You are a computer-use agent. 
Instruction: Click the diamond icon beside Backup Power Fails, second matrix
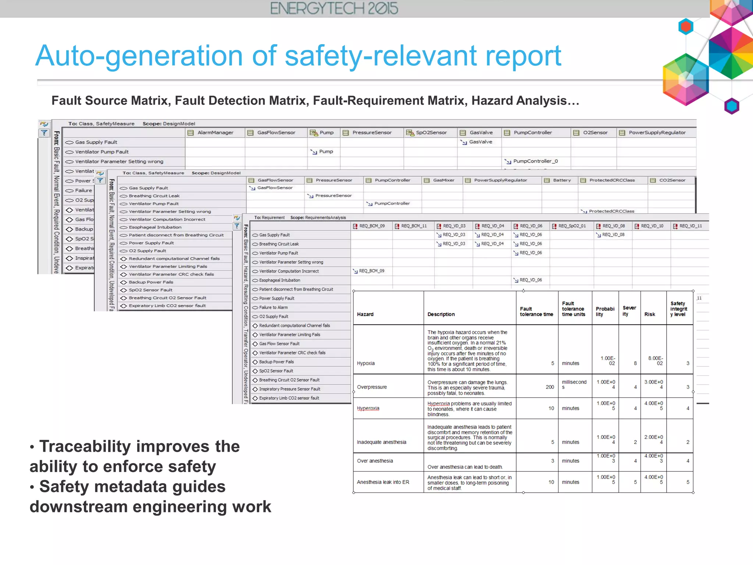pos(124,282)
